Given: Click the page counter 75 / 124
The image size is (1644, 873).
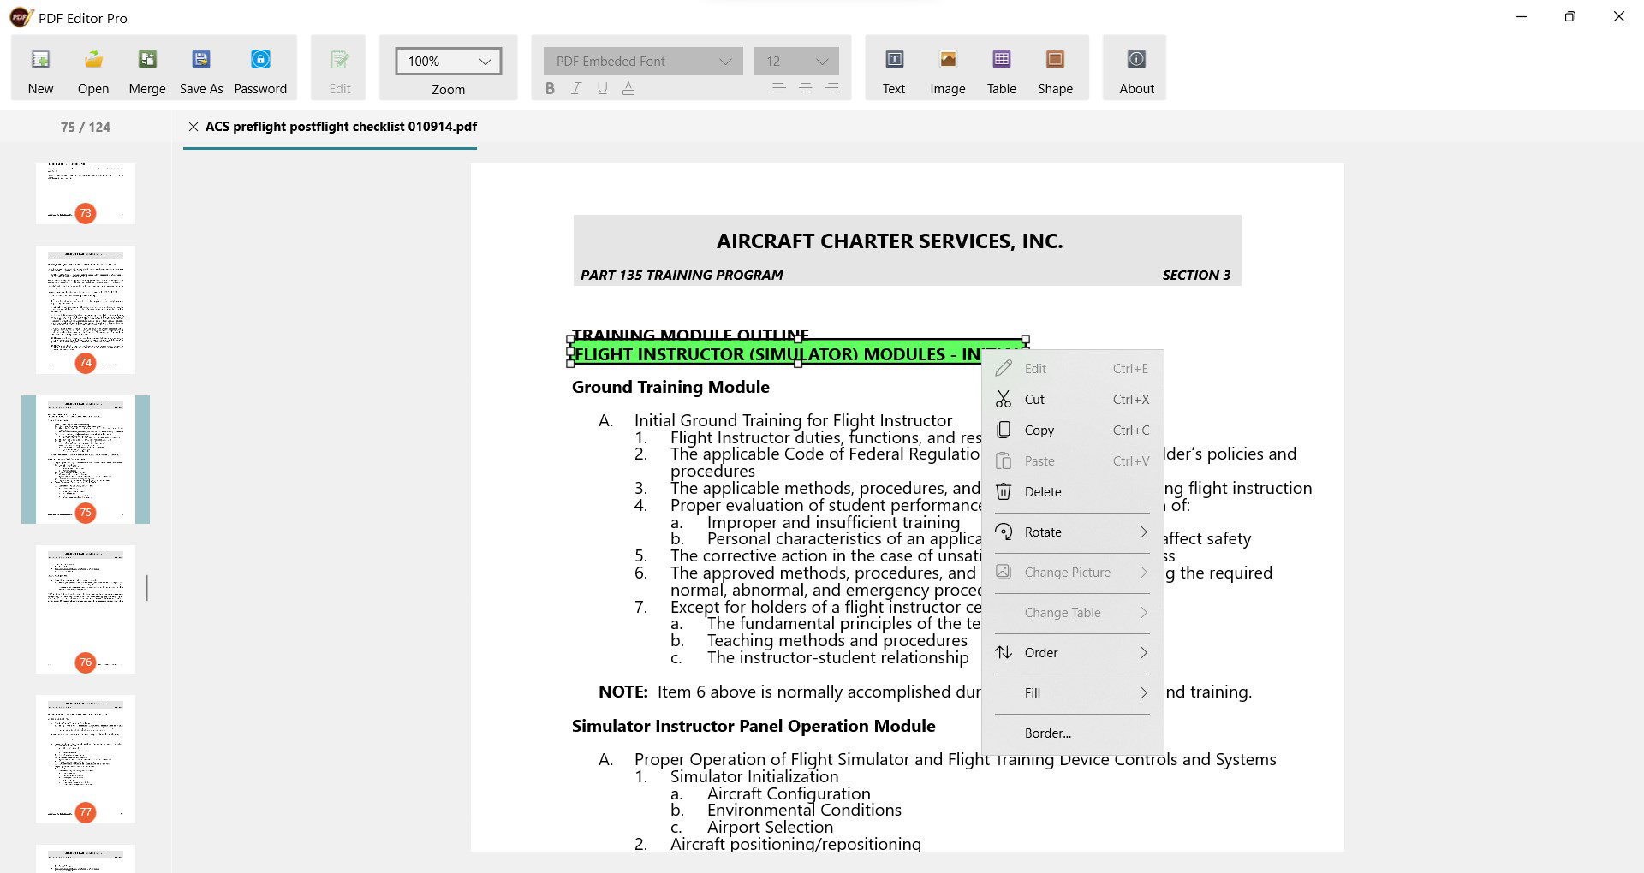Looking at the screenshot, I should point(86,127).
